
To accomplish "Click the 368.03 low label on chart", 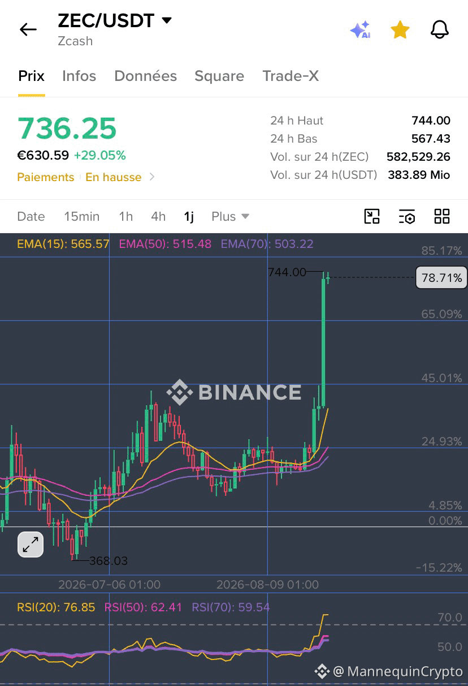I will click(109, 561).
